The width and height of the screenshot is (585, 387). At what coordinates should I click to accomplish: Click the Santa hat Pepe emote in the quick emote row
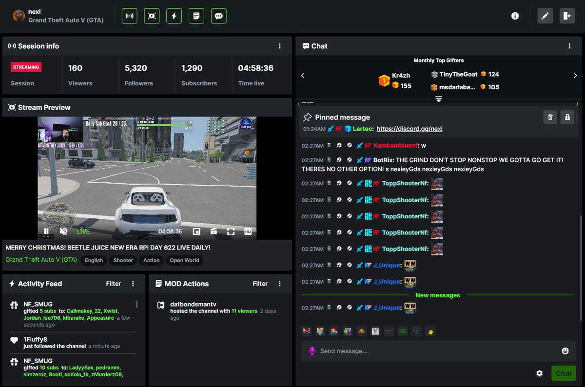coord(334,331)
